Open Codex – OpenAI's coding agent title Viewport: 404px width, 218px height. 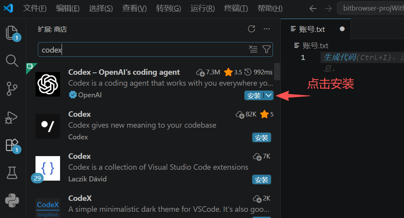pyautogui.click(x=124, y=72)
